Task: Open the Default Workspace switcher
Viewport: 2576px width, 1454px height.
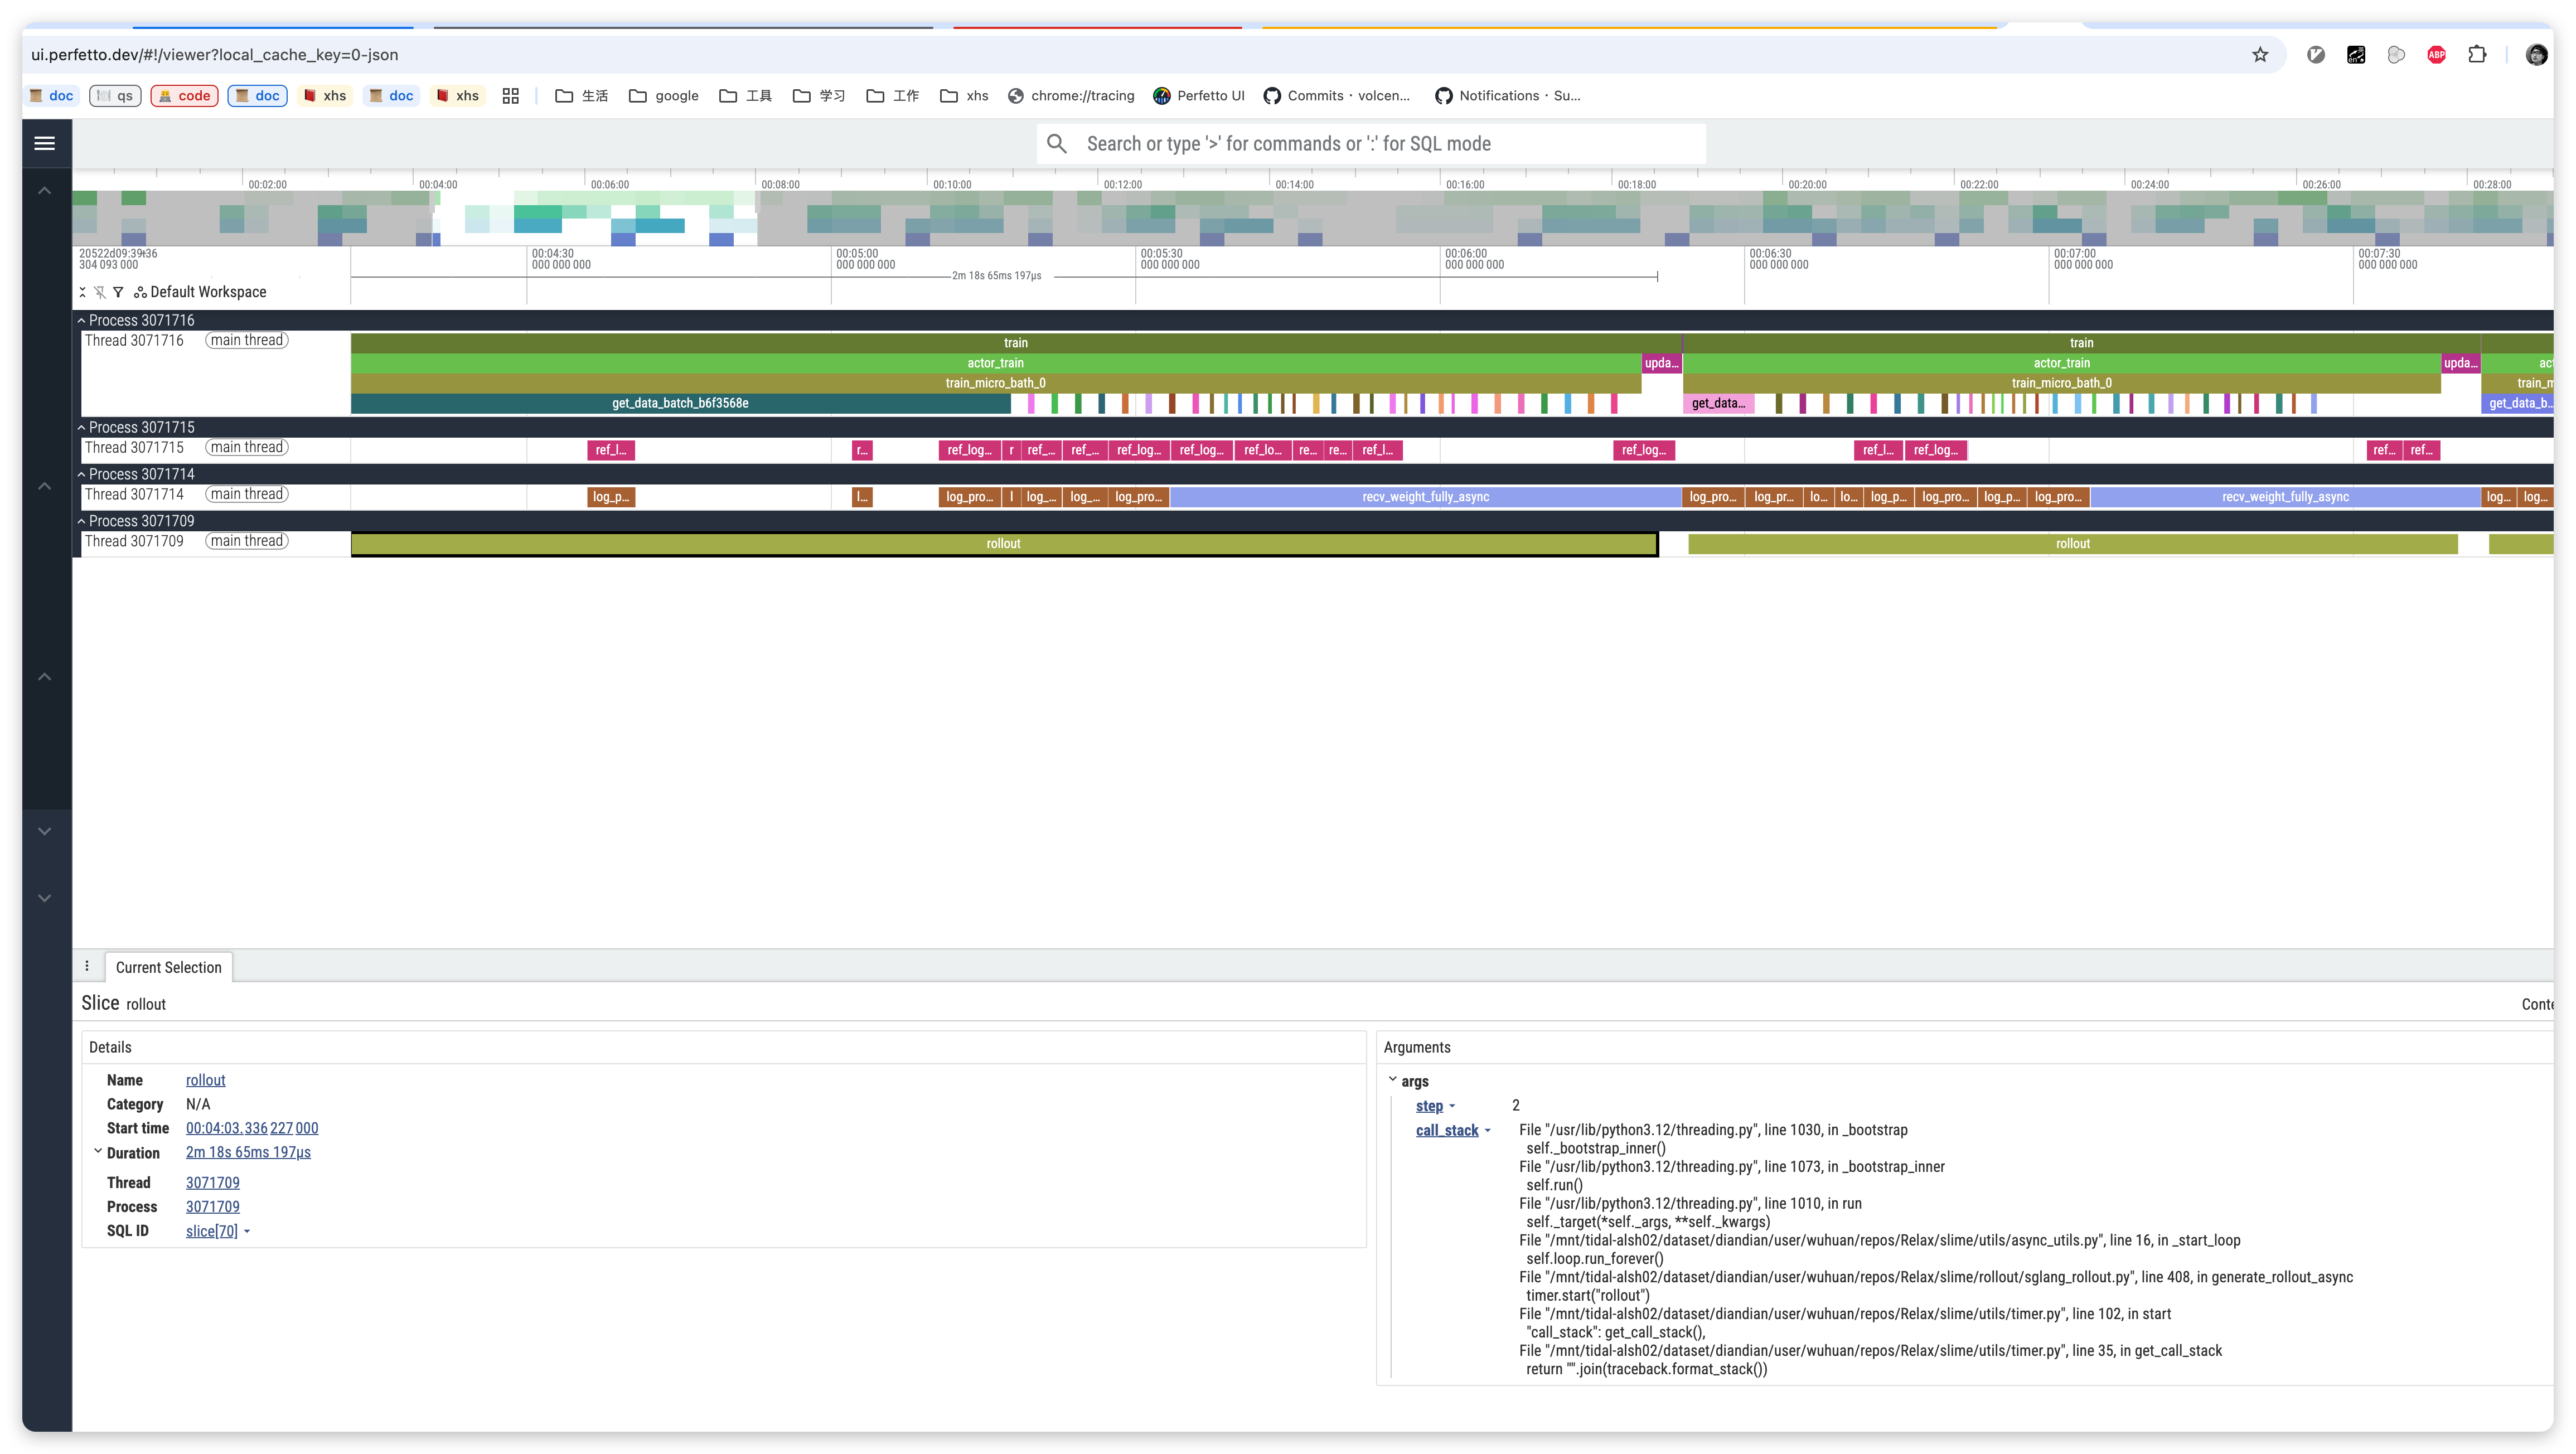Action: click(x=200, y=292)
